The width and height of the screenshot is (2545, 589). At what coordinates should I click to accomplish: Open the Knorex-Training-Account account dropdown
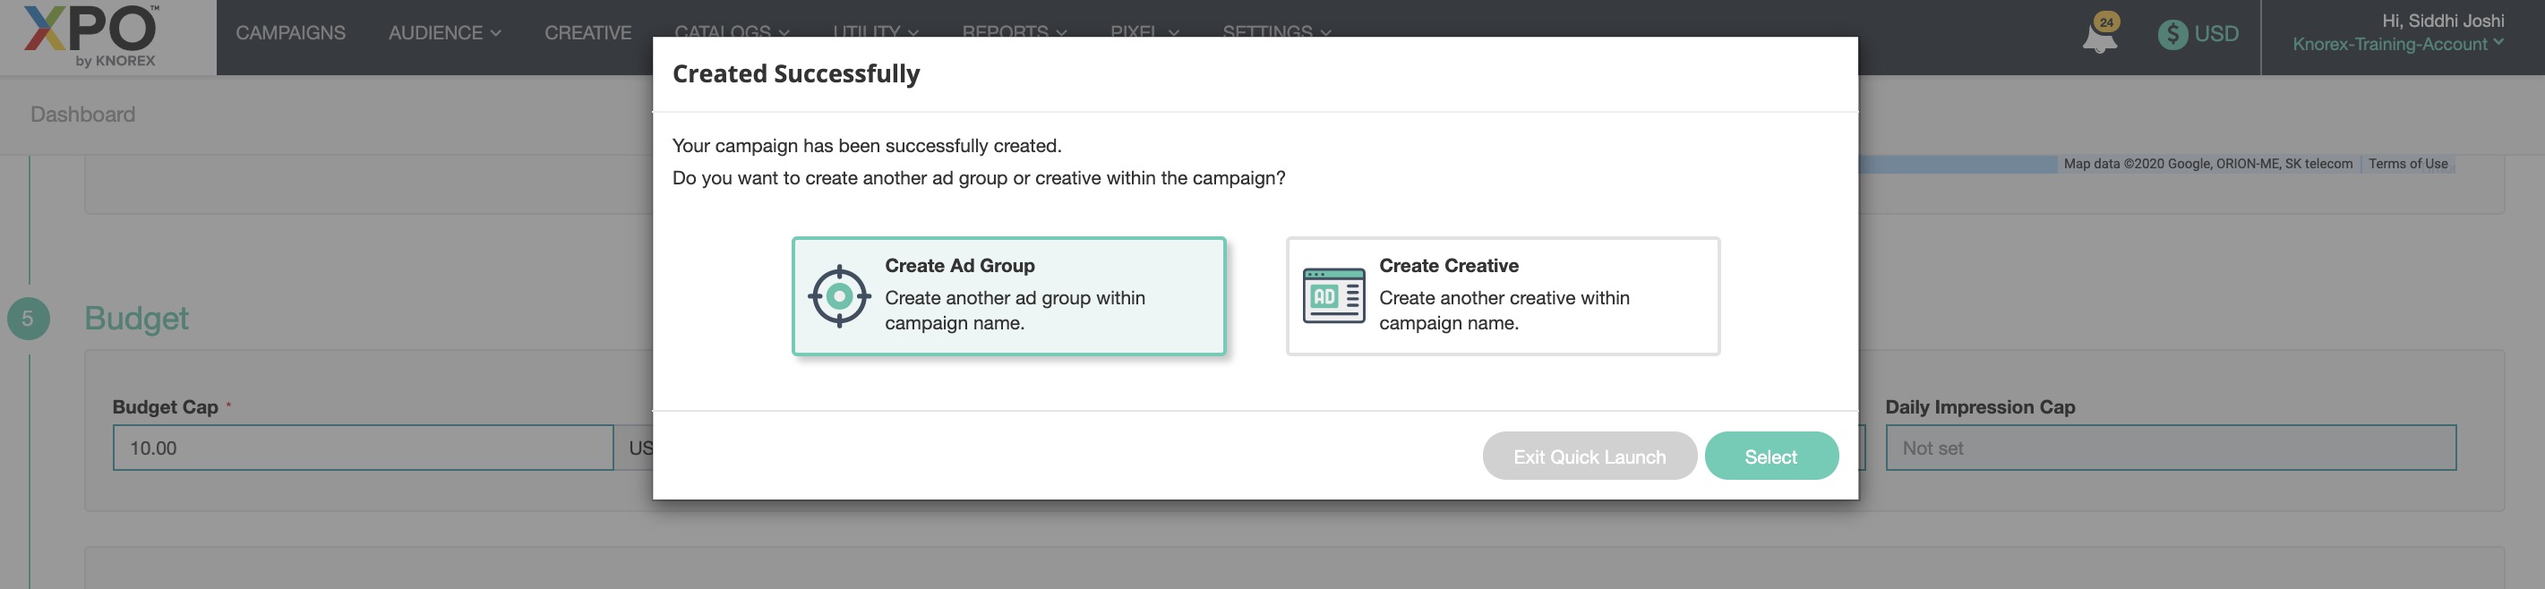coord(2398,45)
